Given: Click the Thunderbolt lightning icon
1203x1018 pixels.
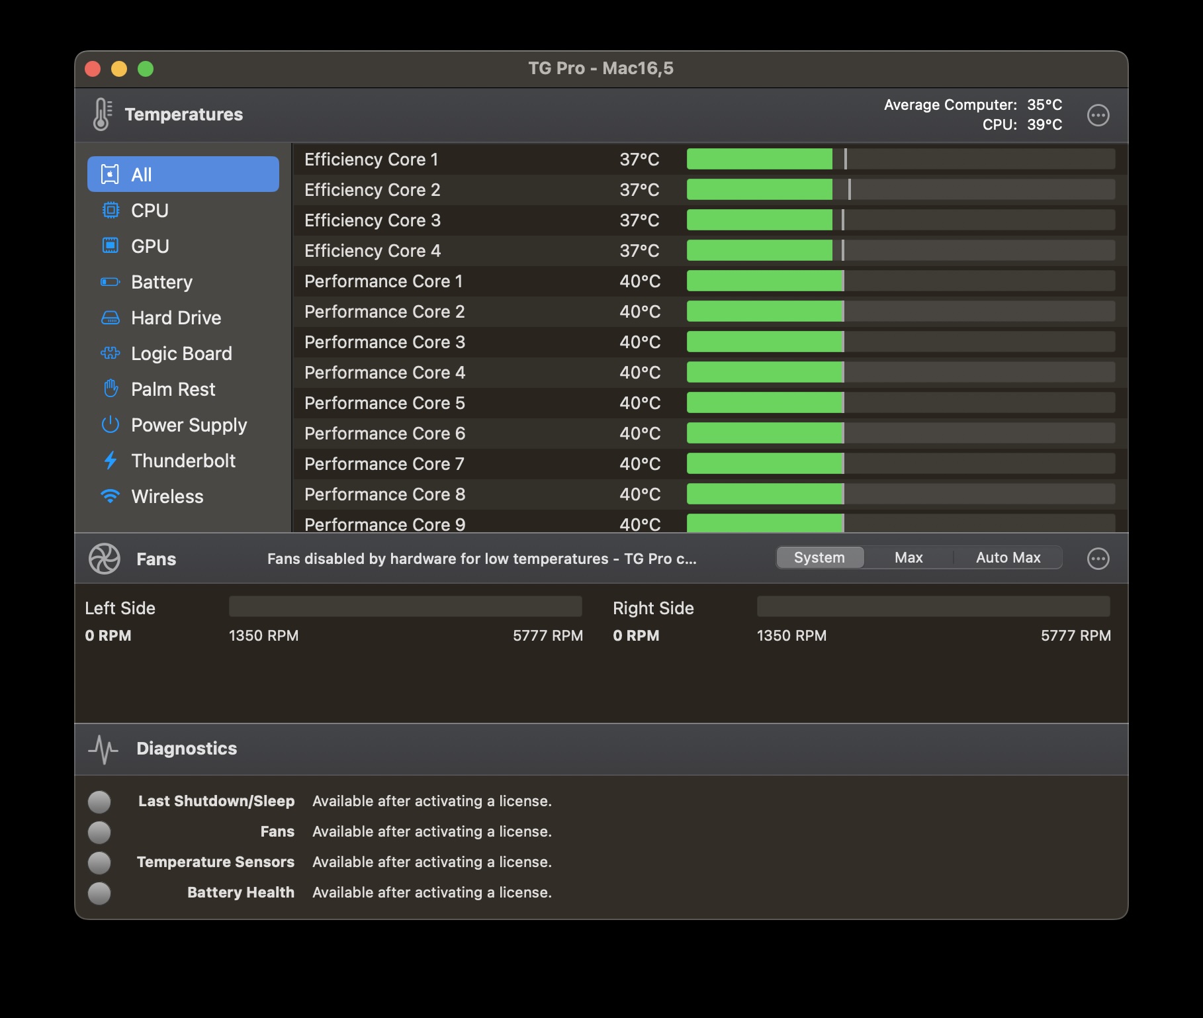Looking at the screenshot, I should (110, 461).
